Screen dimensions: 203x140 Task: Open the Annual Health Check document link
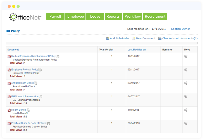(x=22, y=83)
